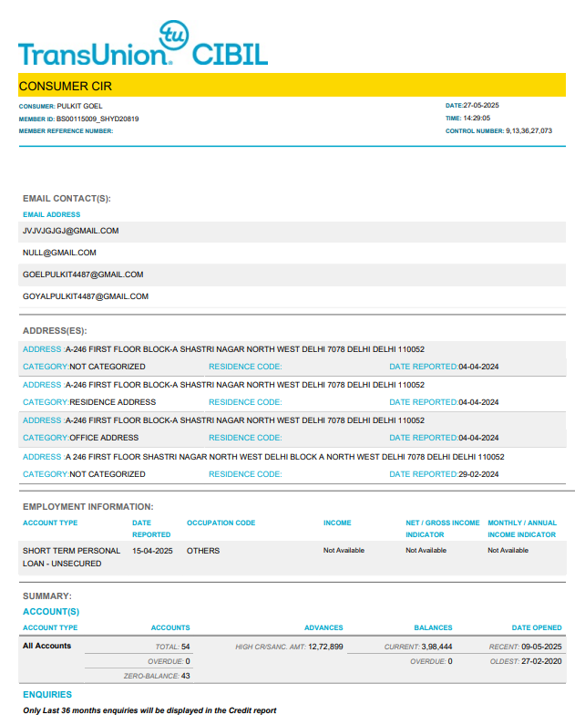Image resolution: width=575 pixels, height=725 pixels.
Task: Click the date reported 29-02-2024
Action: 478,474
